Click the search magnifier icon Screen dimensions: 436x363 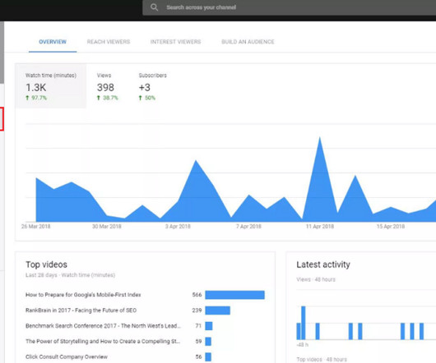[x=154, y=7]
